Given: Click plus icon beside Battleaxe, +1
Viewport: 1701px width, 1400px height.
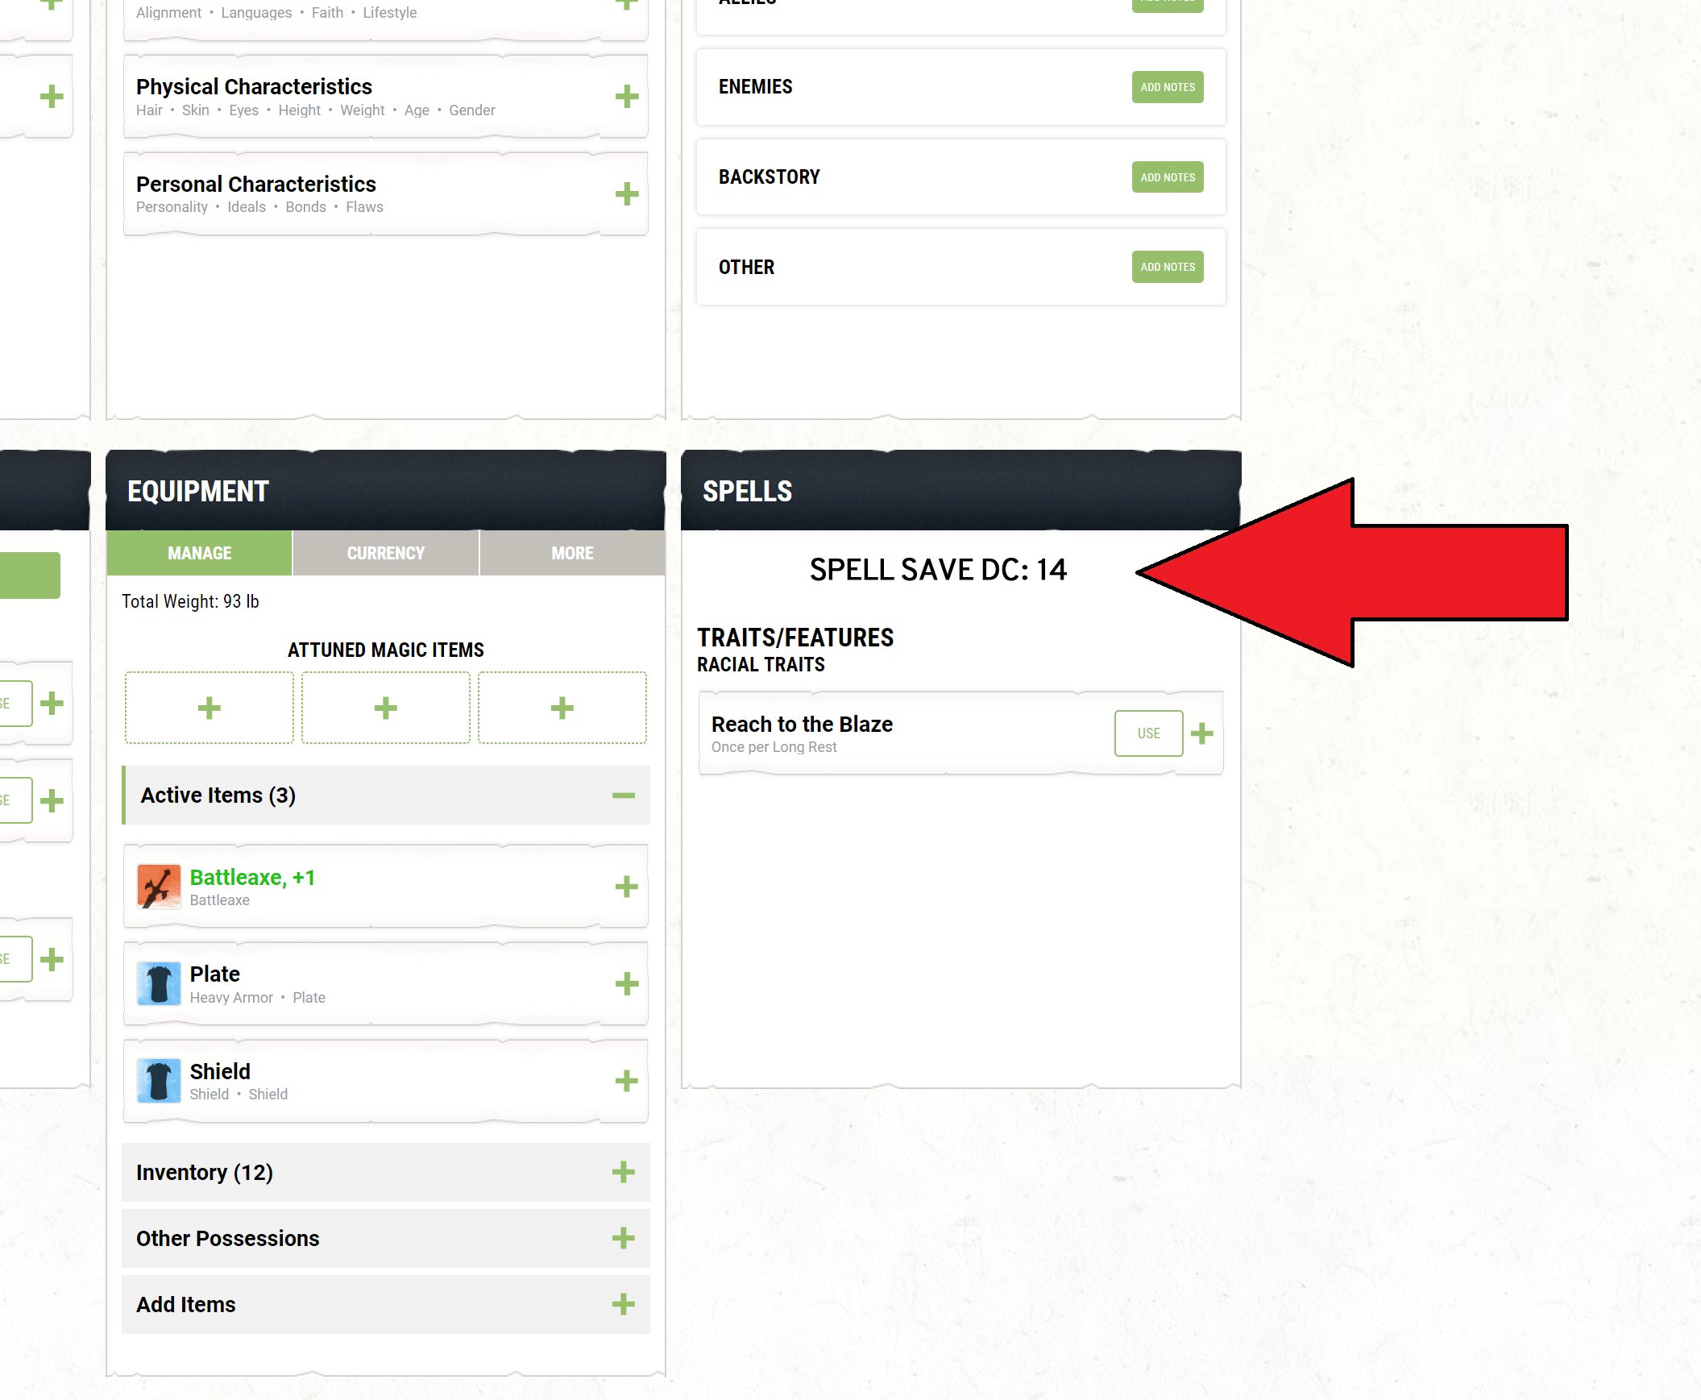Looking at the screenshot, I should (x=626, y=887).
